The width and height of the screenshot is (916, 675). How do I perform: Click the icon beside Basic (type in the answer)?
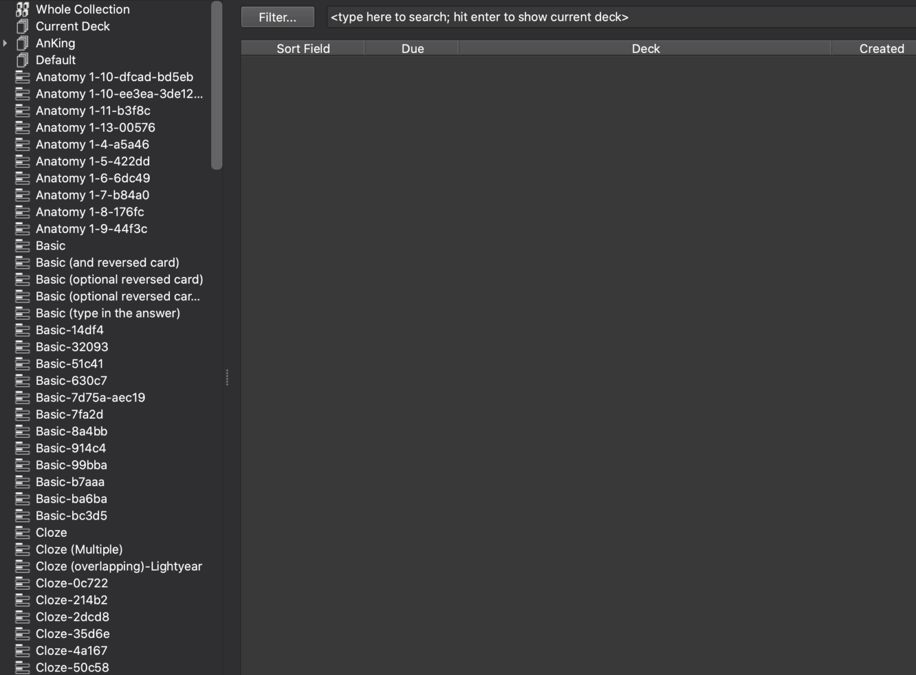click(x=23, y=313)
